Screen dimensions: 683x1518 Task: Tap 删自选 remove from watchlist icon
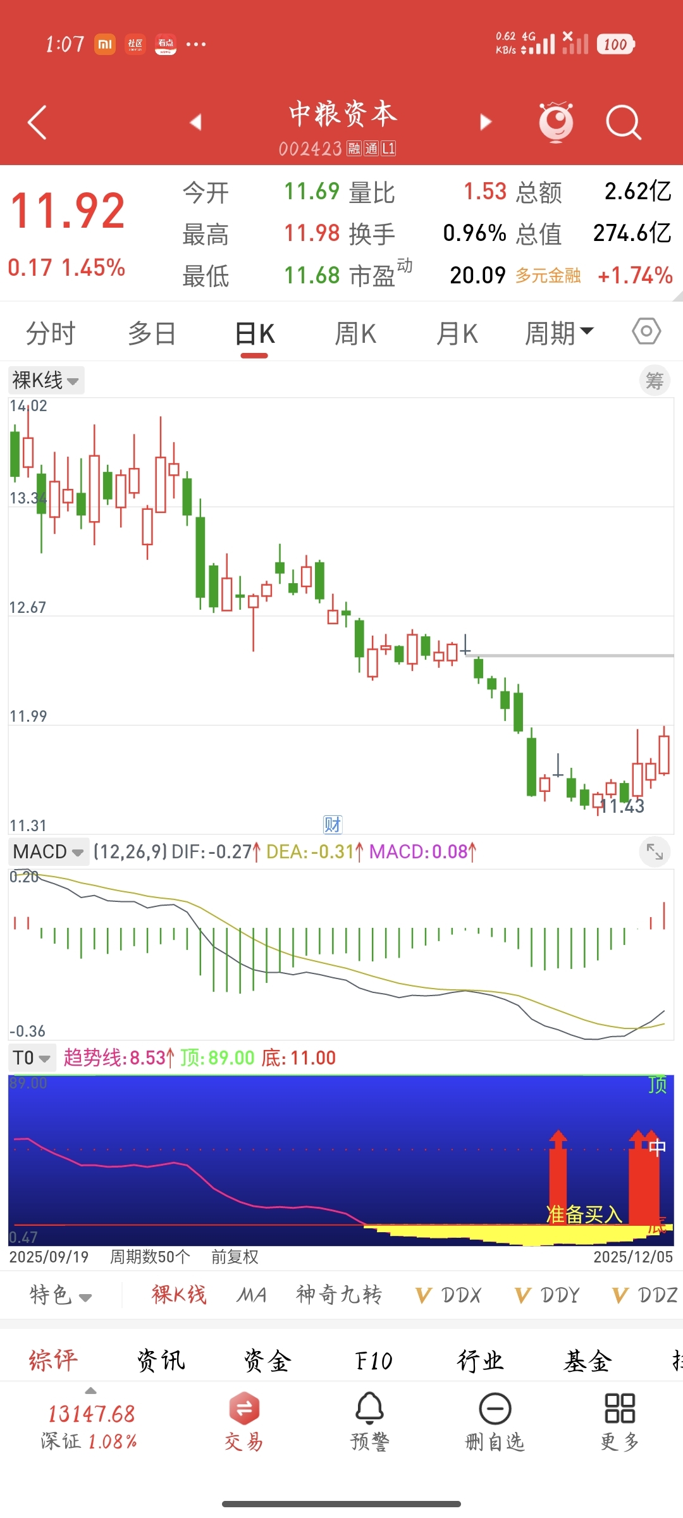click(495, 1421)
